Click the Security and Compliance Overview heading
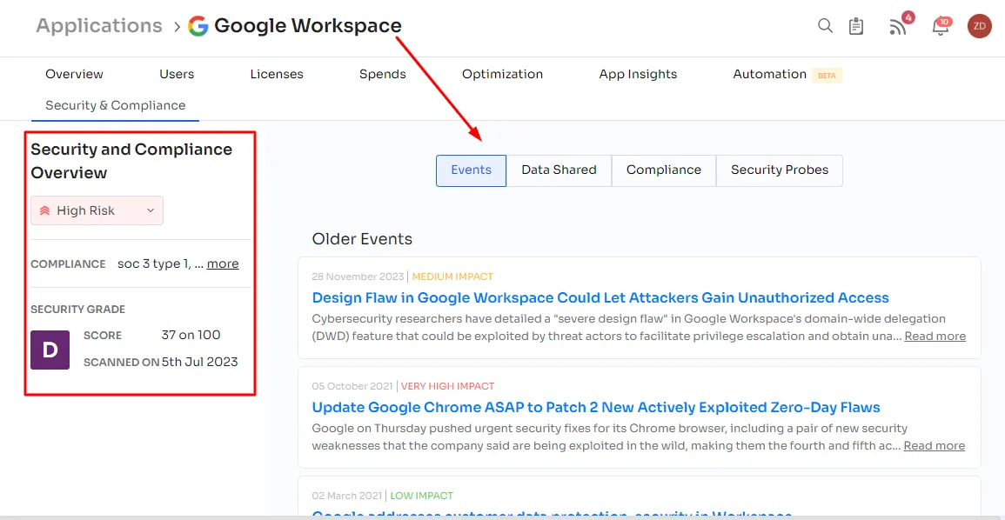Viewport: 1005px width, 520px height. click(x=131, y=161)
